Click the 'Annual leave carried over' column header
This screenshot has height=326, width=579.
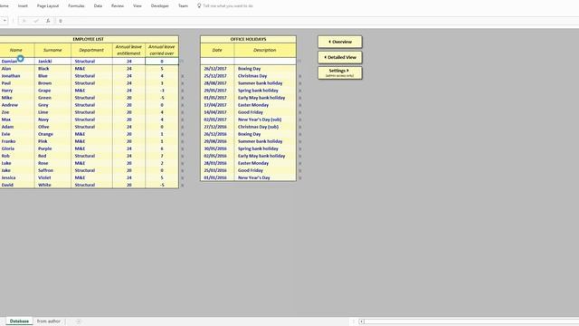tap(162, 51)
